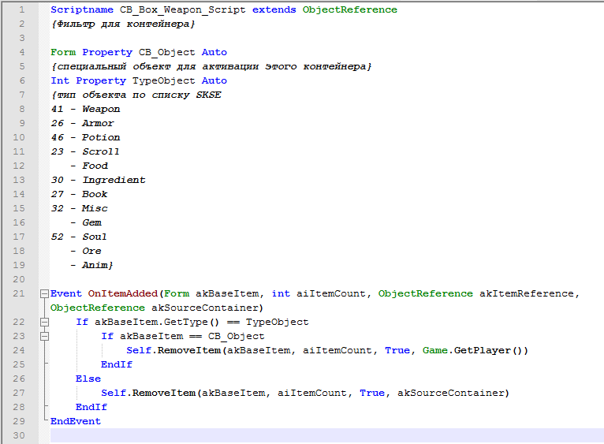Viewport: 604px width, 444px height.
Task: Click 'Event' keyword on line 21
Action: point(66,293)
